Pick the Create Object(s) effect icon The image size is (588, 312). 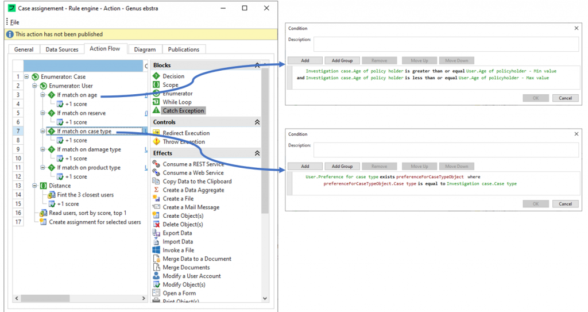tap(156, 216)
